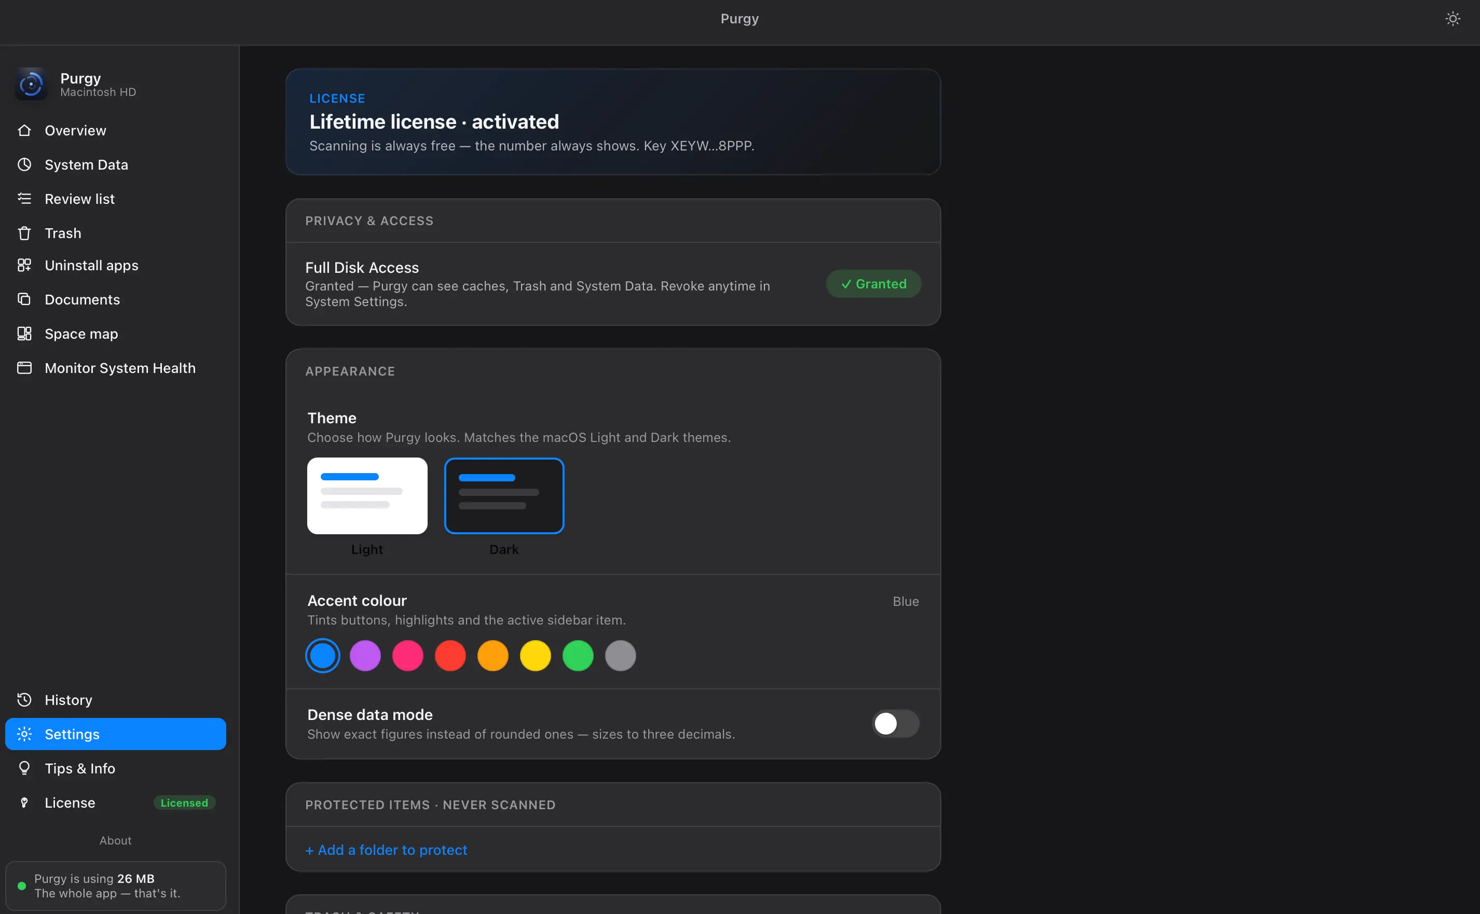Choose the green accent colour
The width and height of the screenshot is (1480, 914).
[x=578, y=656]
